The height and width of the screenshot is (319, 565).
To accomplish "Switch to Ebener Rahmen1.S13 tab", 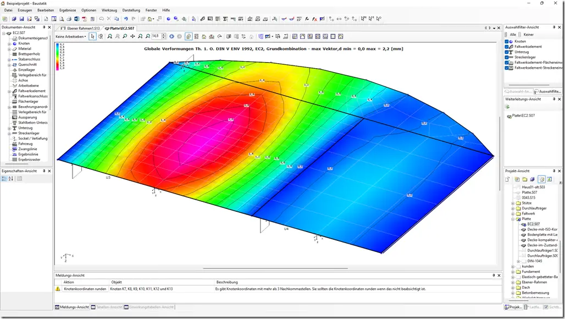I will tap(80, 28).
